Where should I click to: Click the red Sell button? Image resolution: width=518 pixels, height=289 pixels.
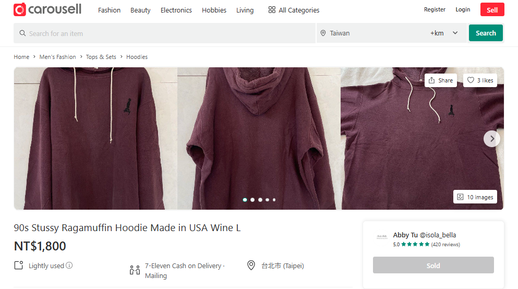(492, 9)
